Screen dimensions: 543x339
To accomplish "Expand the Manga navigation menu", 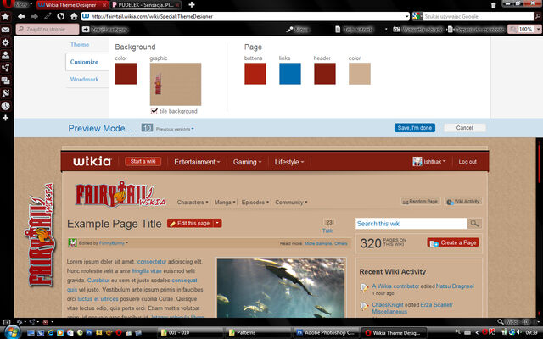I will (x=225, y=203).
